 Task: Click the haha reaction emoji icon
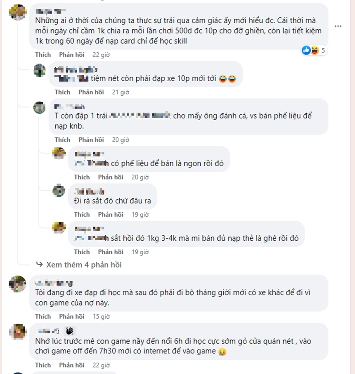(x=314, y=50)
